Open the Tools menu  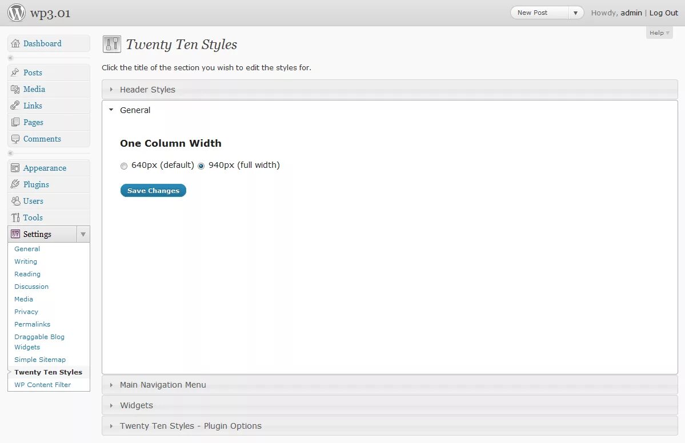(x=33, y=218)
